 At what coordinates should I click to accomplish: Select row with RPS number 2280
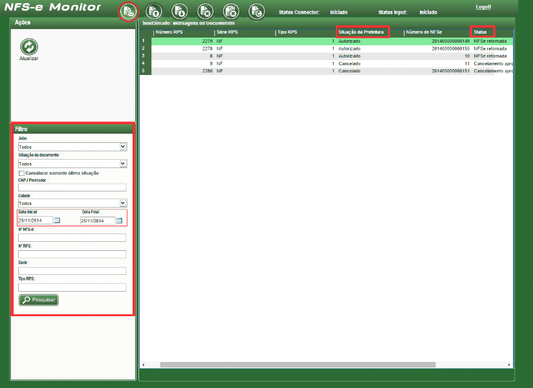point(332,71)
